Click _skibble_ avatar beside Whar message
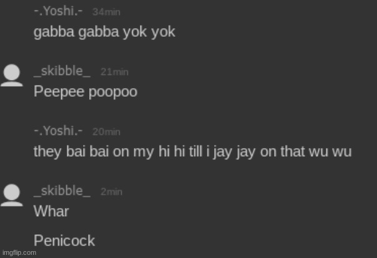The image size is (377, 258). 12,195
